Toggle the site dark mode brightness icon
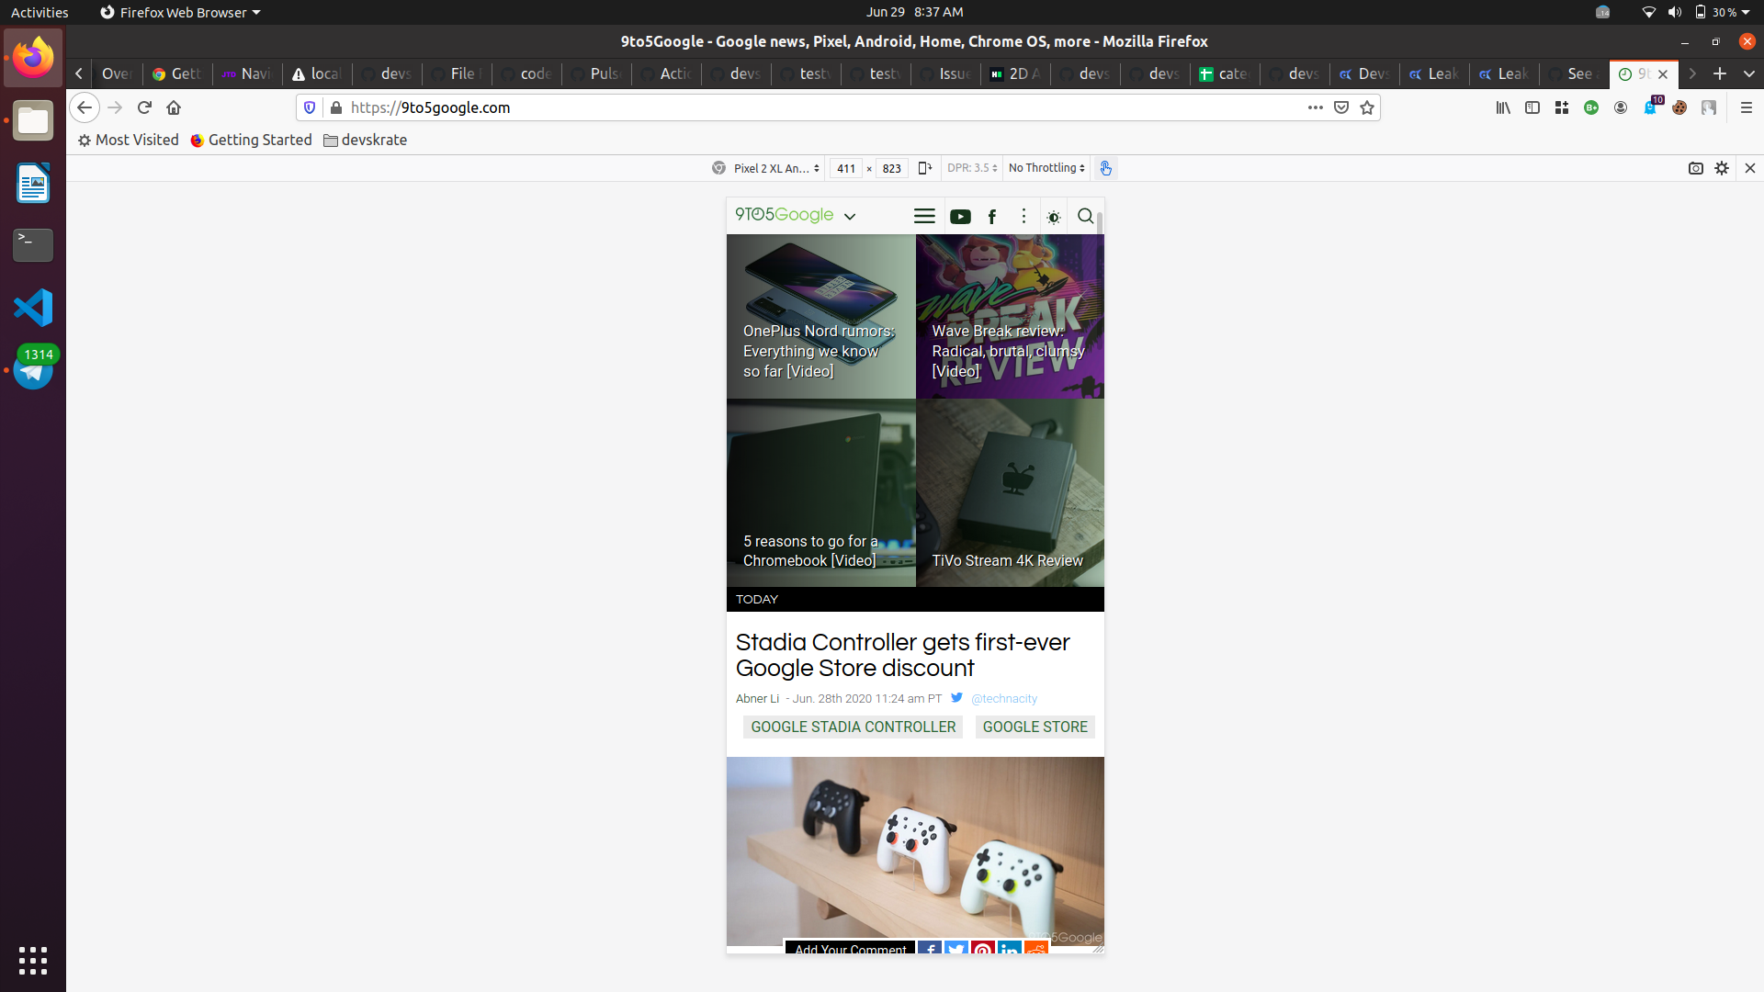 click(1054, 218)
